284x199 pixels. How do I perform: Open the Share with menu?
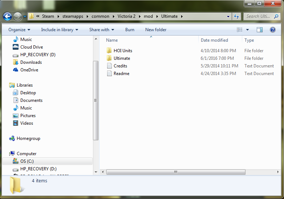click(102, 30)
